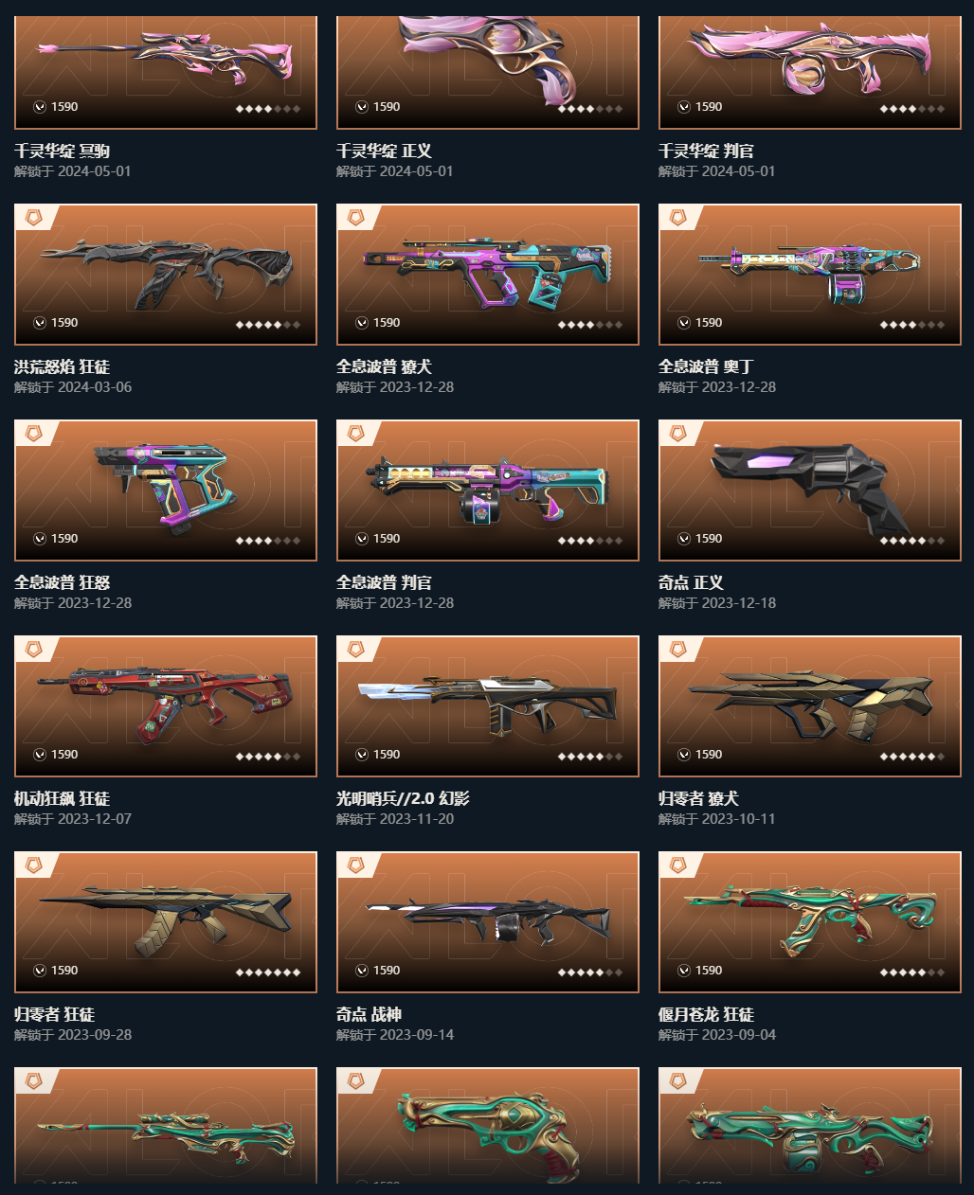Click the tier badge on 机动狂飙 狂徒 card
The width and height of the screenshot is (974, 1195).
[34, 650]
